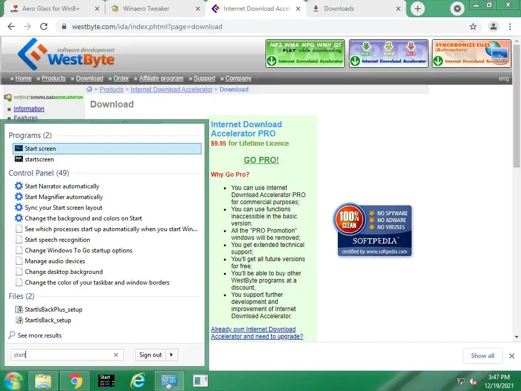Click the Sign out button
This screenshot has height=391, width=521.
pos(151,355)
